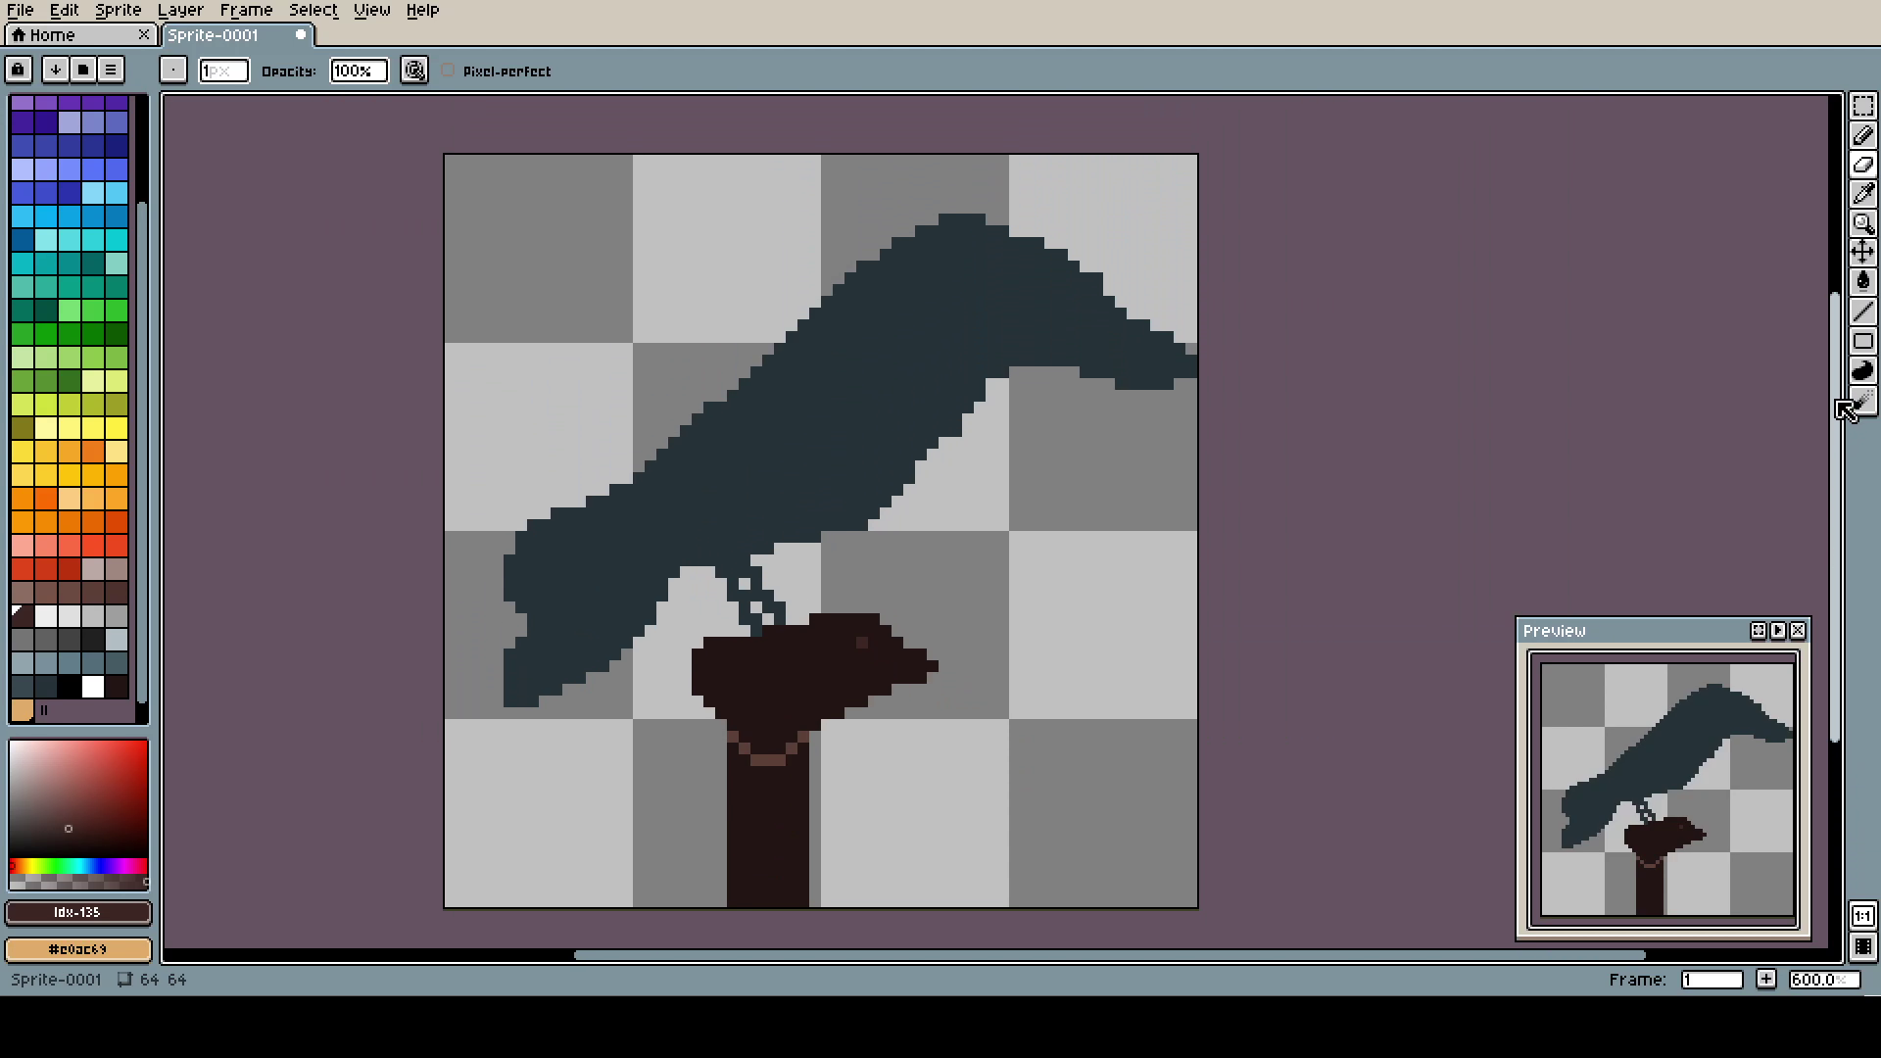Click the Frame number input field

(x=1711, y=980)
